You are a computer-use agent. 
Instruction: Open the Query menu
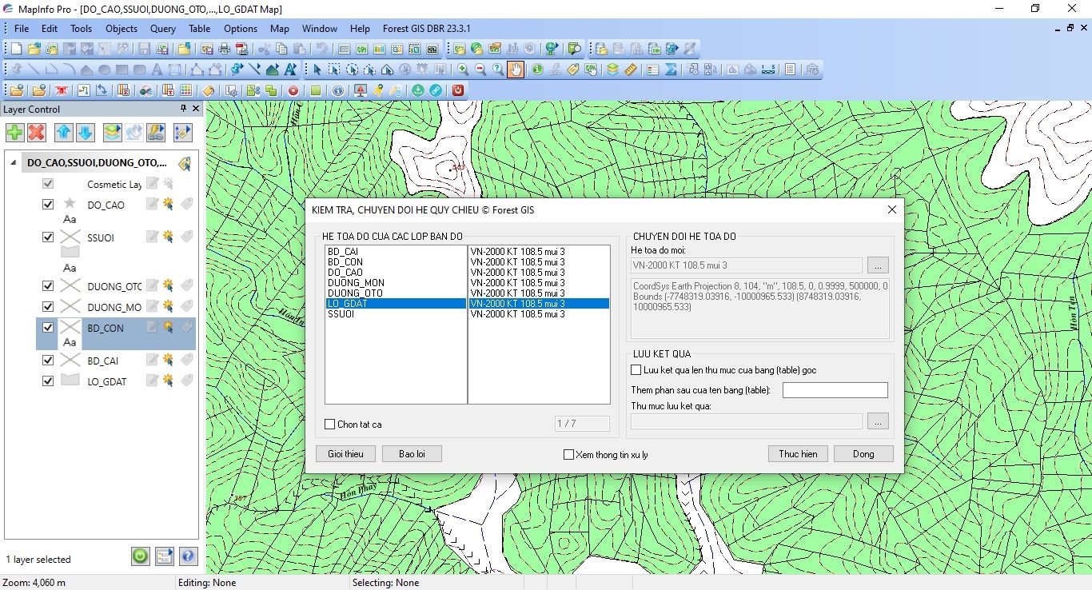(x=162, y=29)
